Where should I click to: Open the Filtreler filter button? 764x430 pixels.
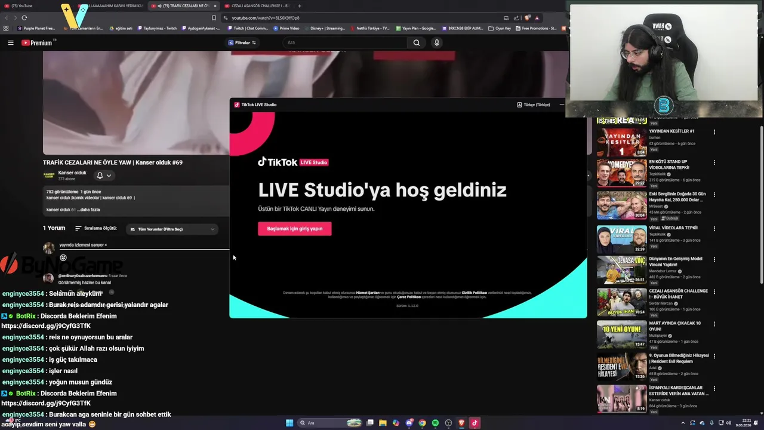[242, 42]
